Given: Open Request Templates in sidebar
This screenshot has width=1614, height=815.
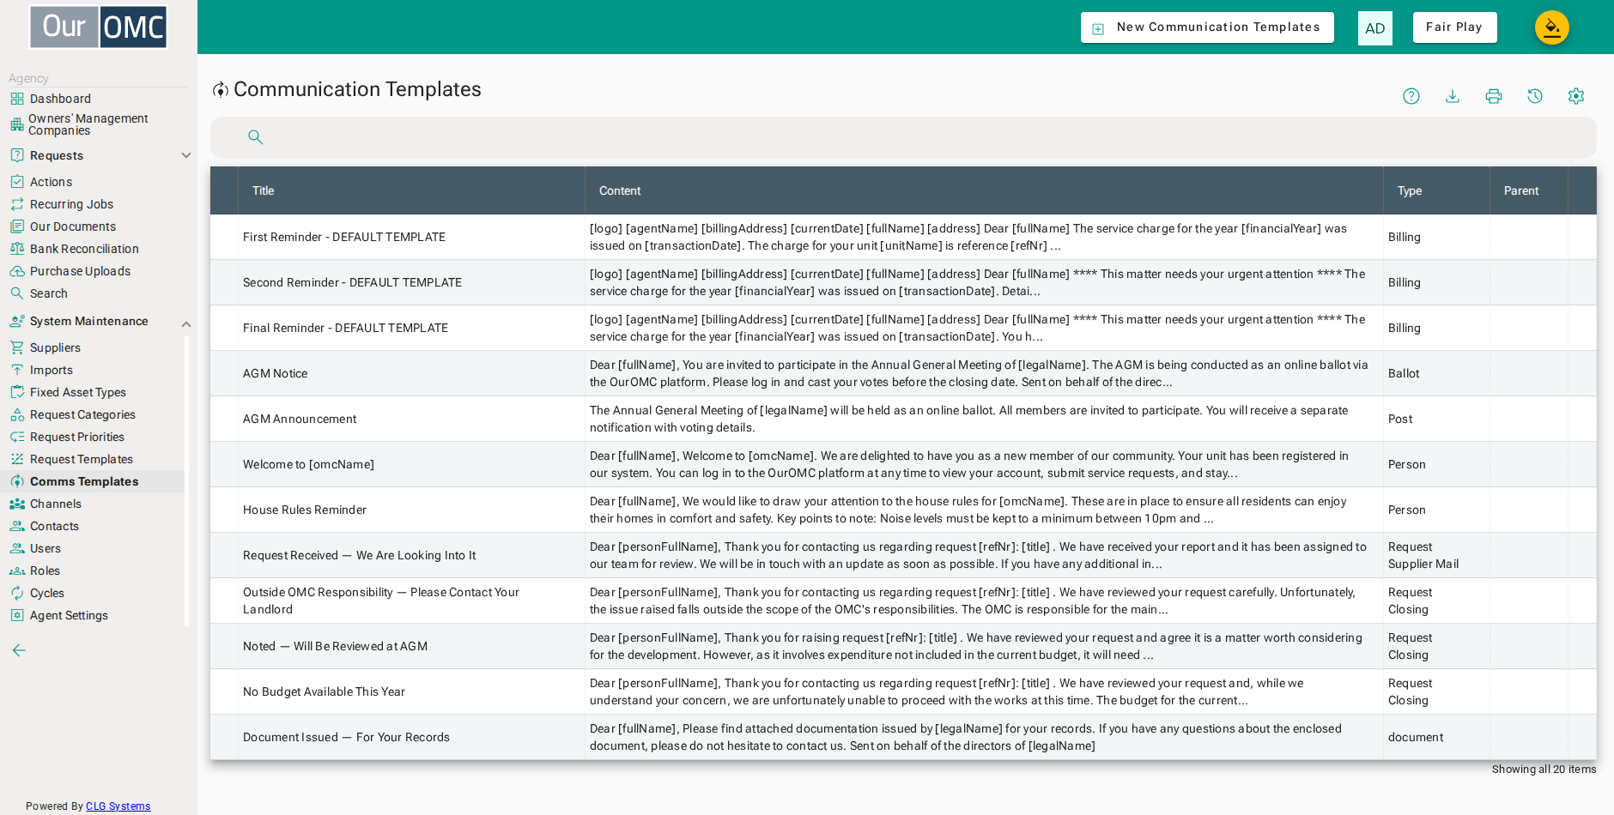Looking at the screenshot, I should tap(82, 459).
